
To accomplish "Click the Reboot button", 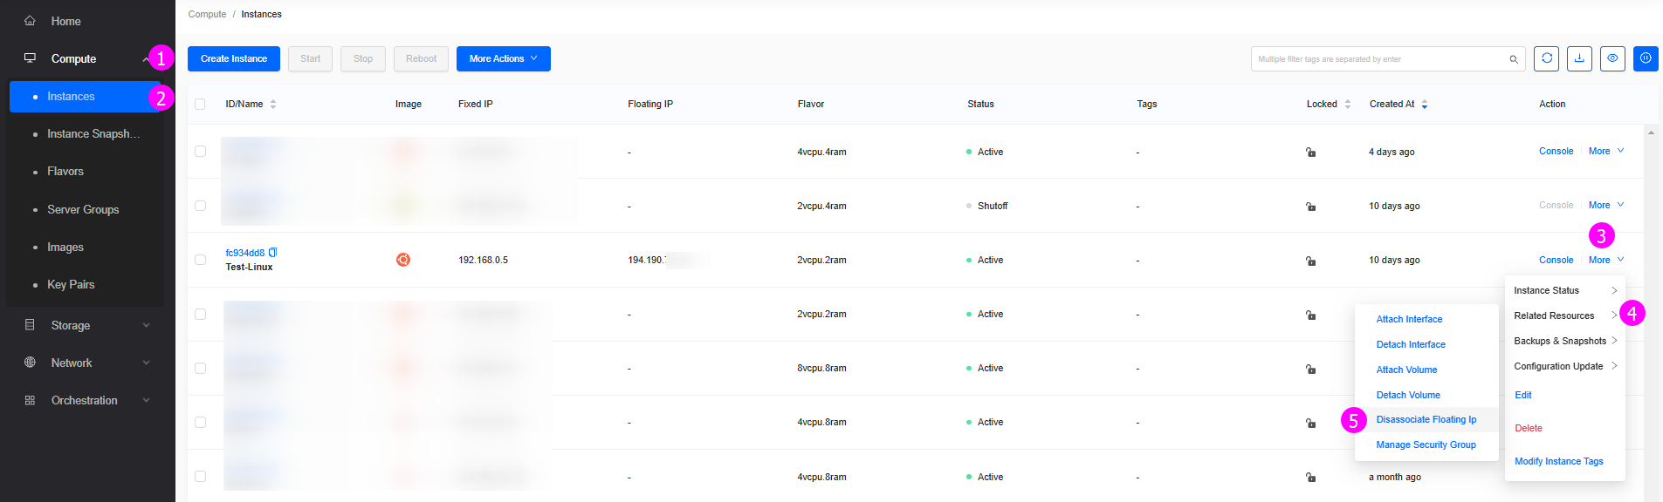I will [x=421, y=58].
